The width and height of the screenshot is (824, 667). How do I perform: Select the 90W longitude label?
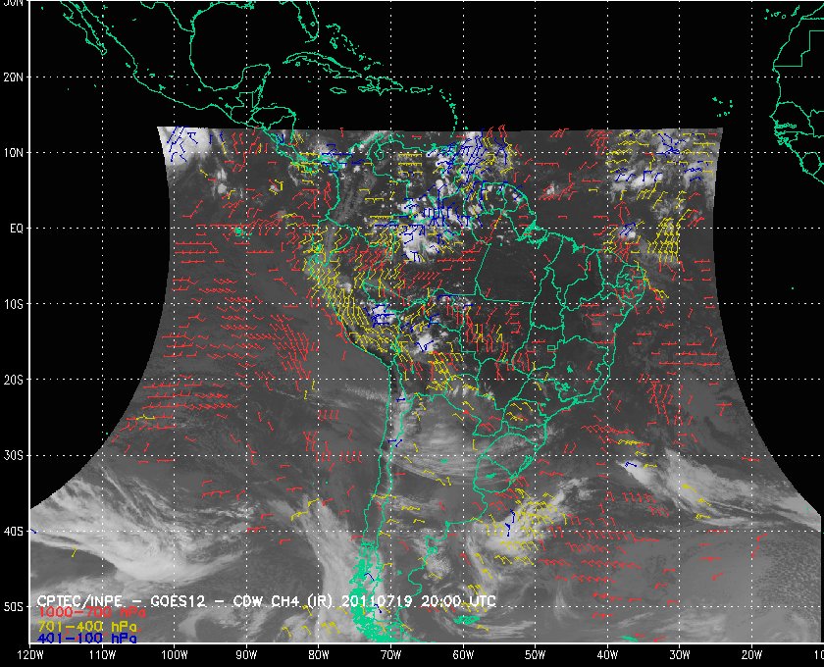[x=246, y=655]
